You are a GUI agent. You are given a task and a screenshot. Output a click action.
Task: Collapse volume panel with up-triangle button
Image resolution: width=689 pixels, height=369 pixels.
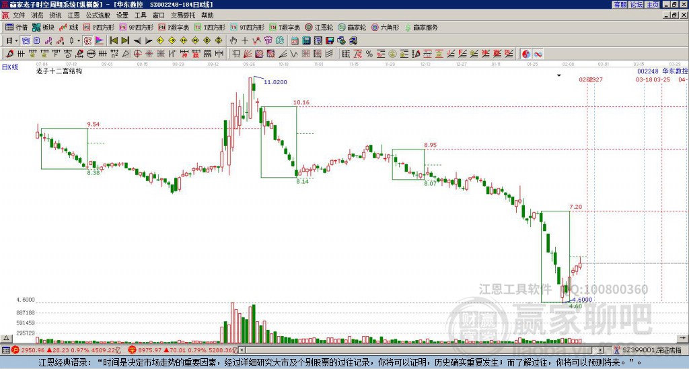5,338
